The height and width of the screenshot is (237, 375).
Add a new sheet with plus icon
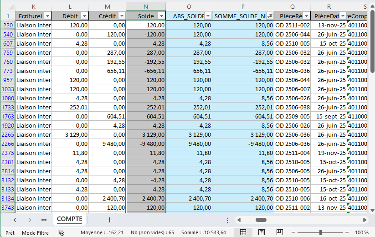pos(109,220)
